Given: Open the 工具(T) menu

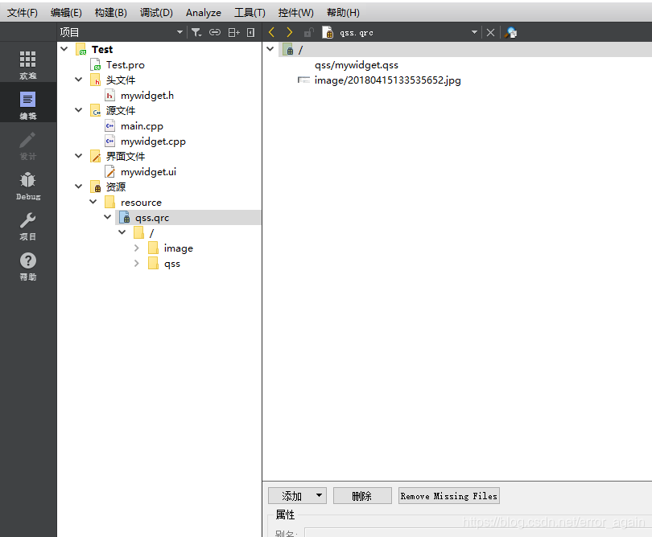Looking at the screenshot, I should point(250,13).
